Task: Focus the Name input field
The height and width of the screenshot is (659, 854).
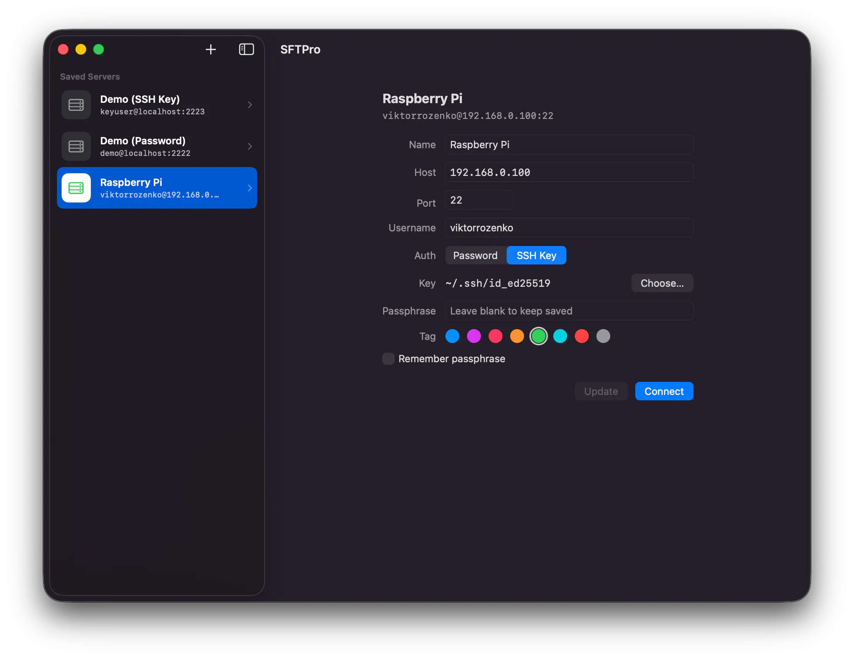Action: coord(569,145)
